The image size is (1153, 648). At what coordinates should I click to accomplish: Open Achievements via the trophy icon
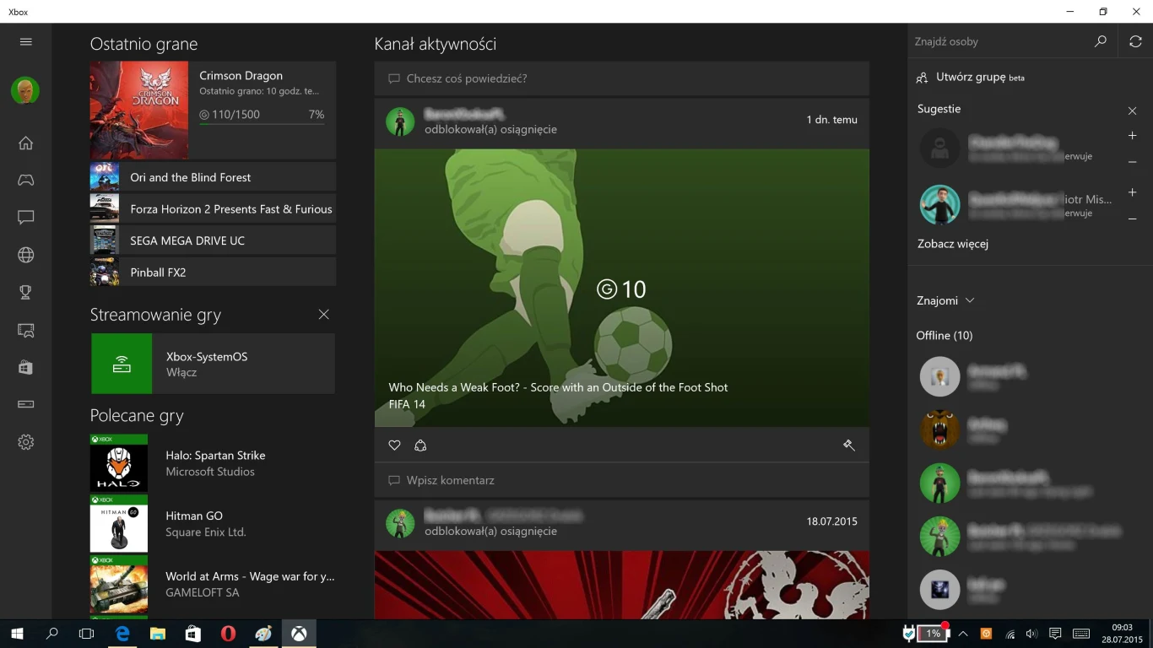pyautogui.click(x=25, y=292)
